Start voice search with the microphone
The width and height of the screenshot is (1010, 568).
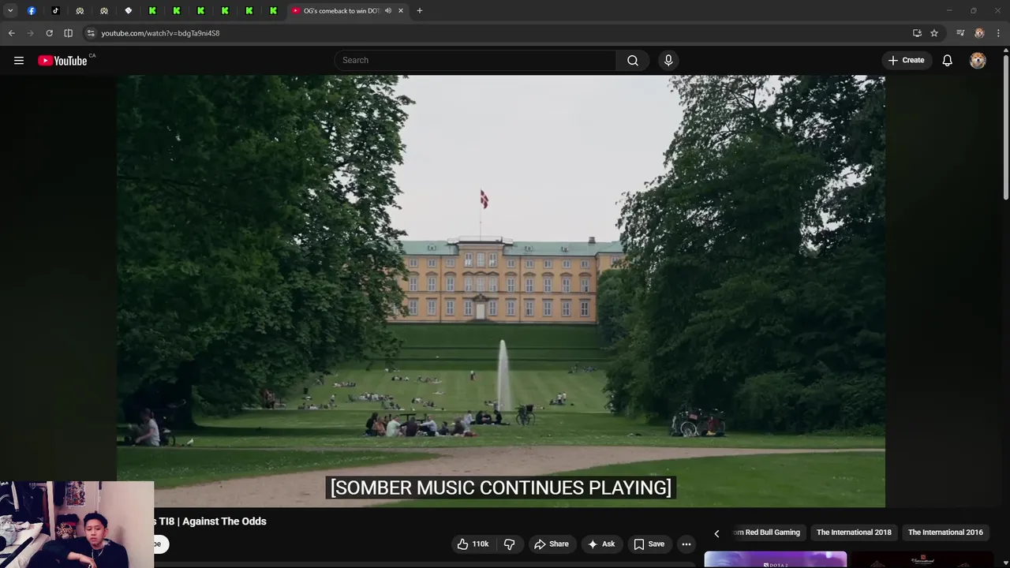click(668, 61)
